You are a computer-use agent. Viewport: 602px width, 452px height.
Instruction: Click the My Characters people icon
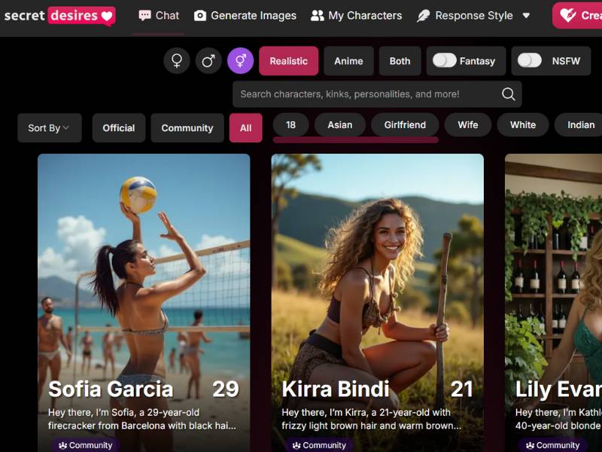click(x=318, y=16)
